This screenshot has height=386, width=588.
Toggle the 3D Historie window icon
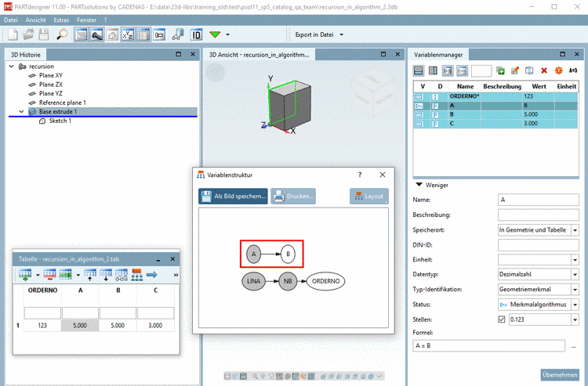81,34
